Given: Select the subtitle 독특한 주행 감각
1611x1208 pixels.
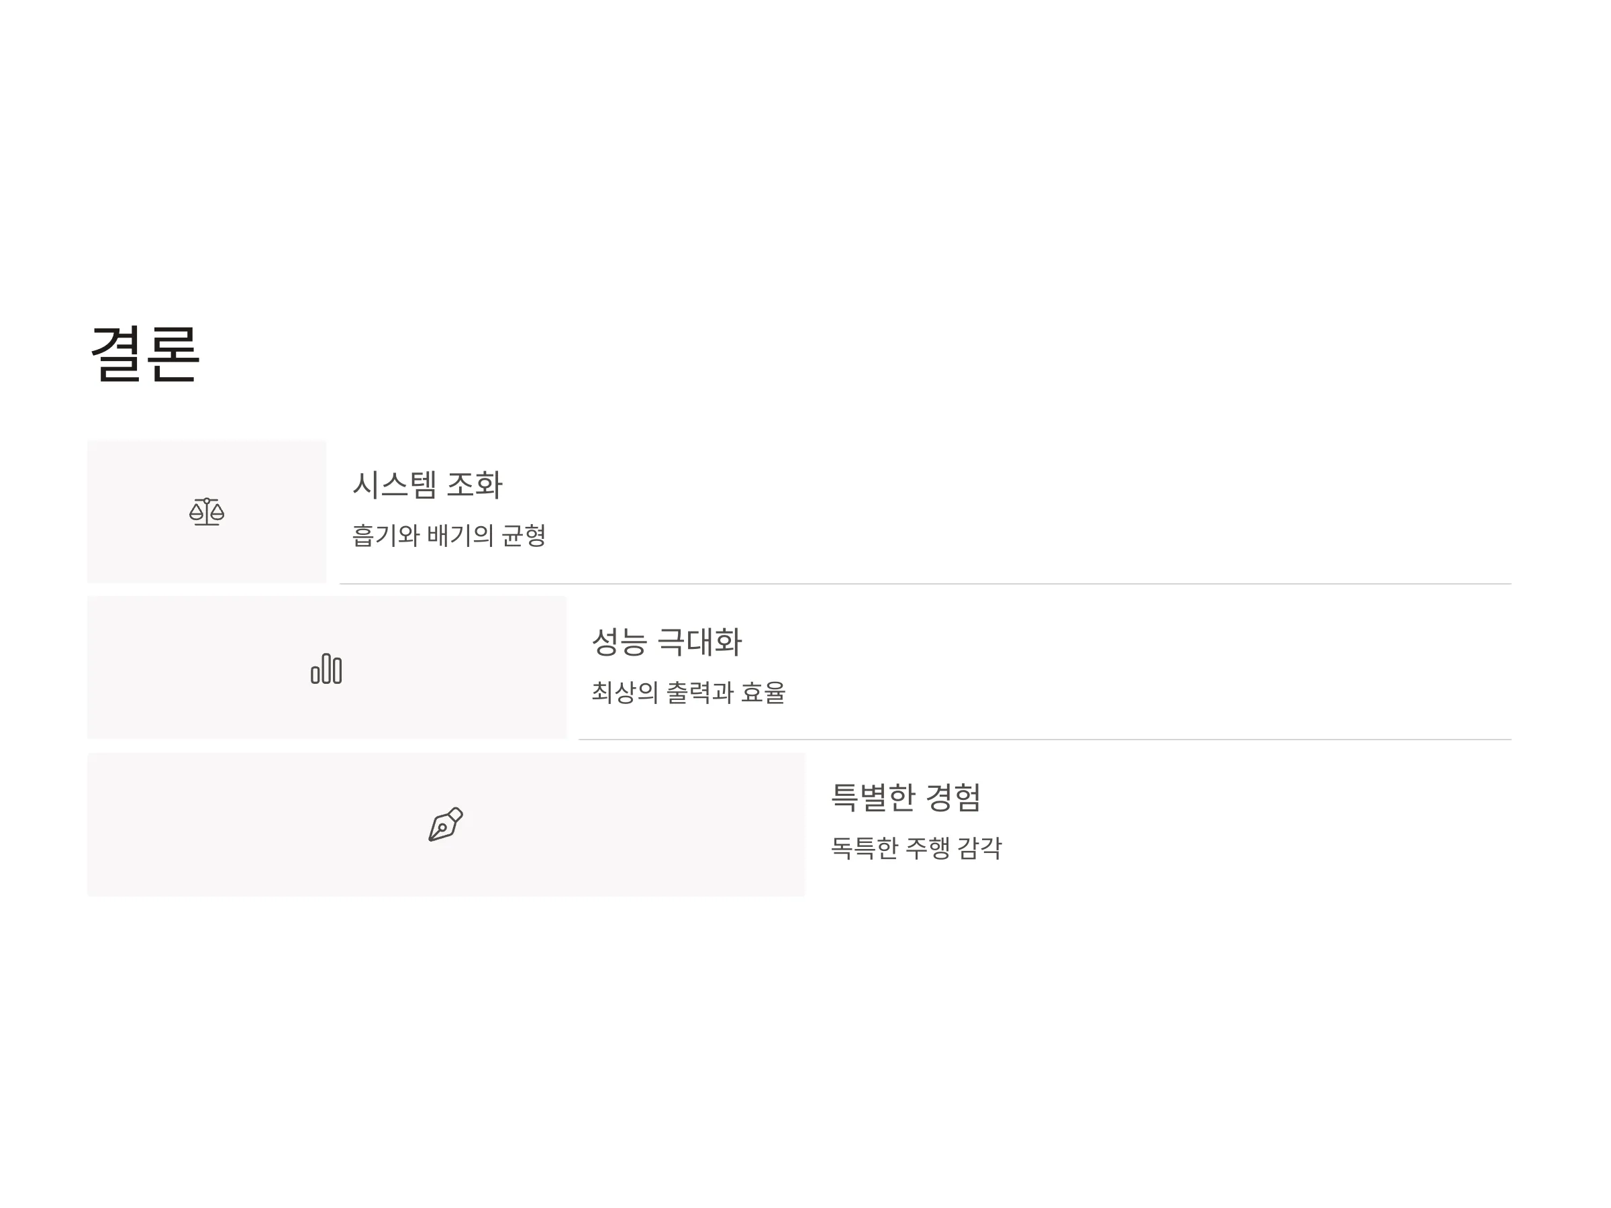Looking at the screenshot, I should tap(917, 848).
